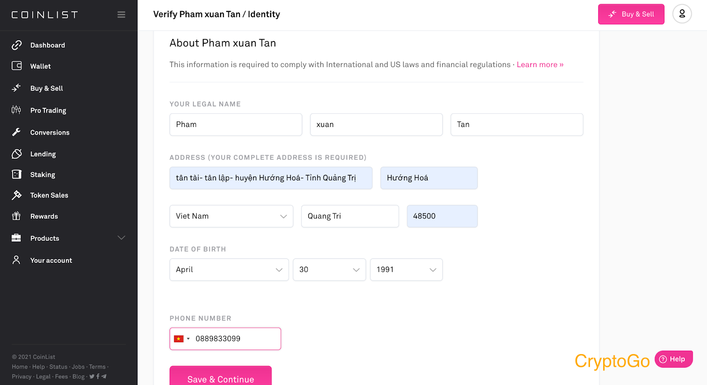Follow the Learn more link

pyautogui.click(x=540, y=64)
